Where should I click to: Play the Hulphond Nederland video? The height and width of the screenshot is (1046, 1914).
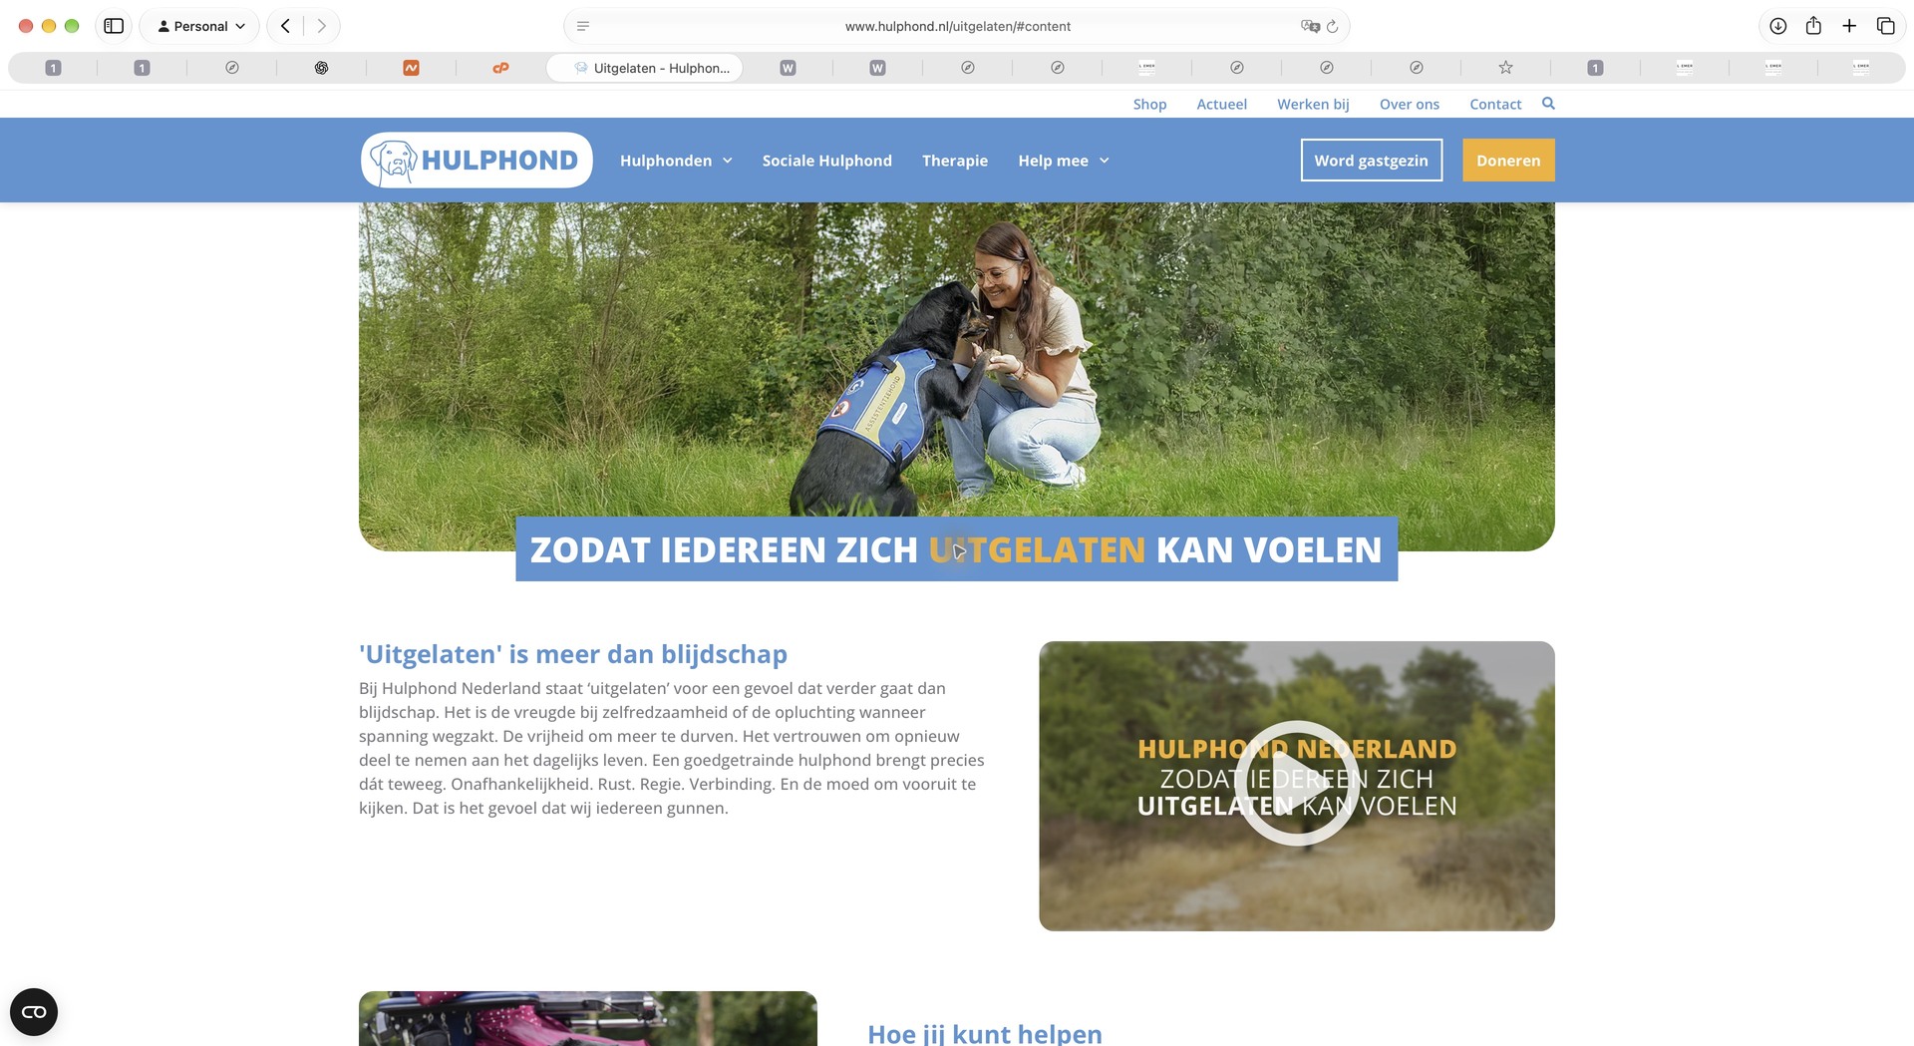1296,784
